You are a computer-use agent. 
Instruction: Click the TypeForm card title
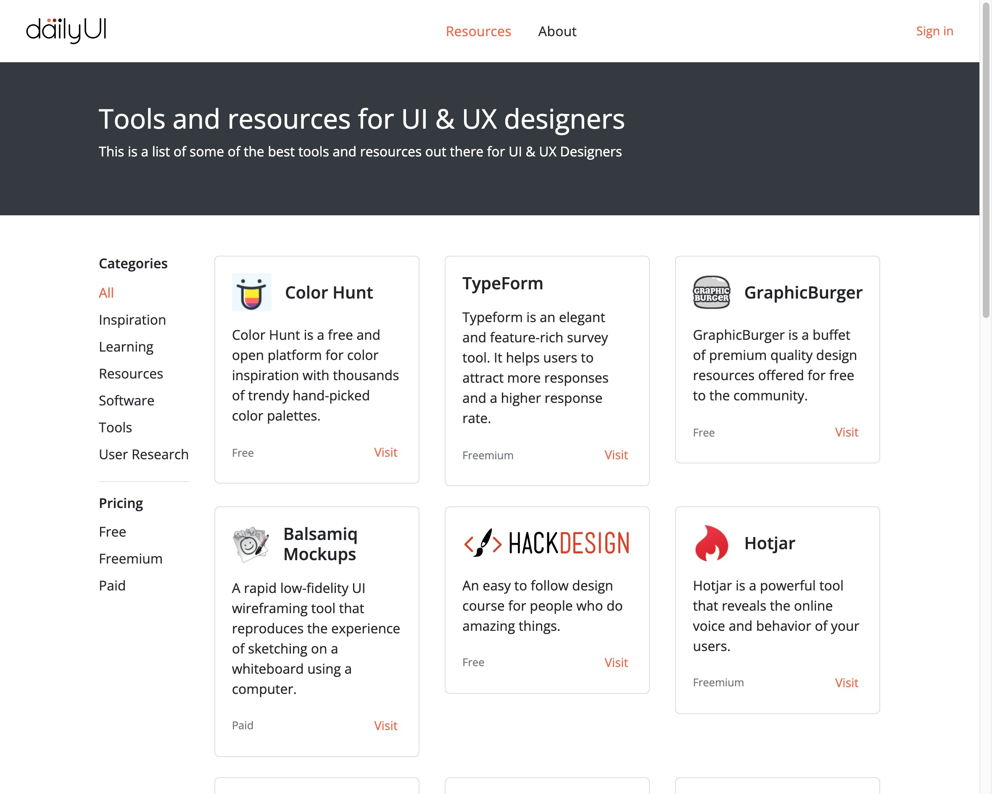point(502,283)
